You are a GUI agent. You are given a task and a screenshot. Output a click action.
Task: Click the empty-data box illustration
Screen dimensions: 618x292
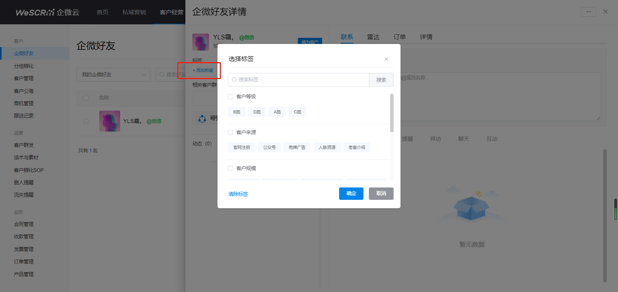472,206
